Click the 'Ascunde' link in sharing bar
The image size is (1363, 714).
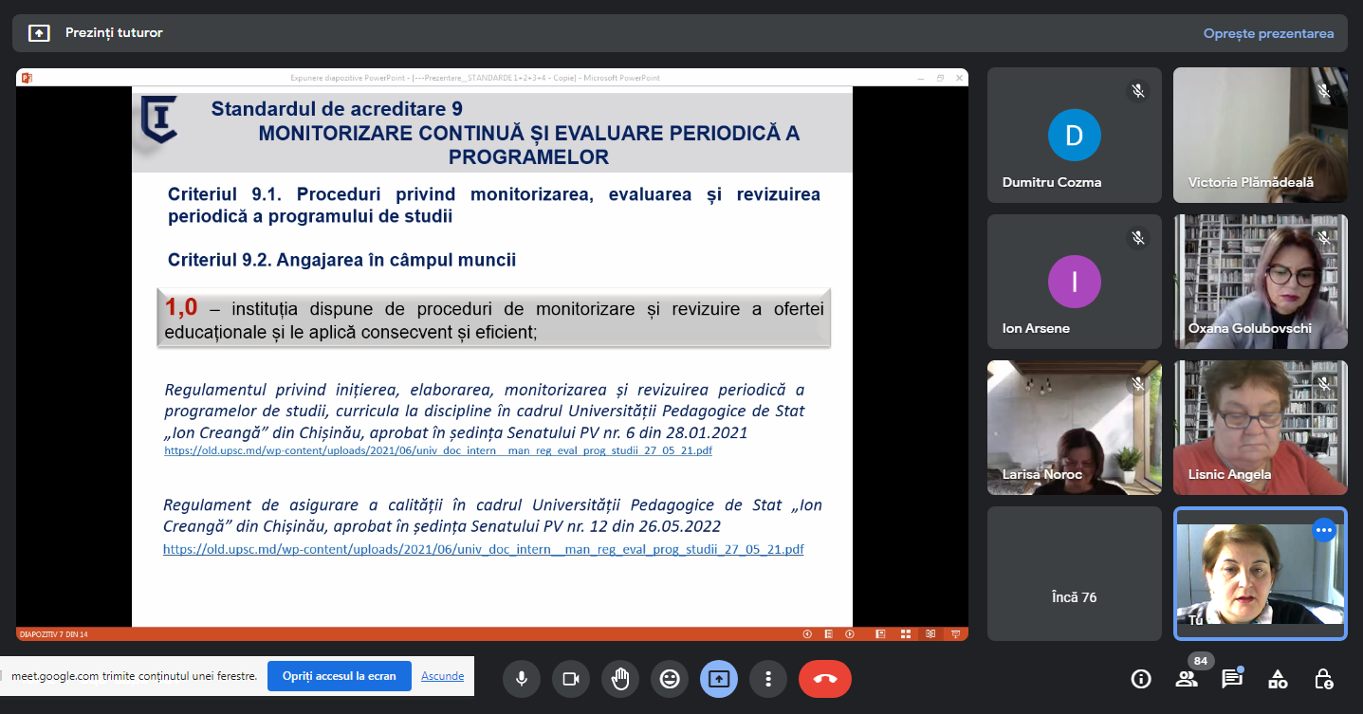click(x=442, y=676)
